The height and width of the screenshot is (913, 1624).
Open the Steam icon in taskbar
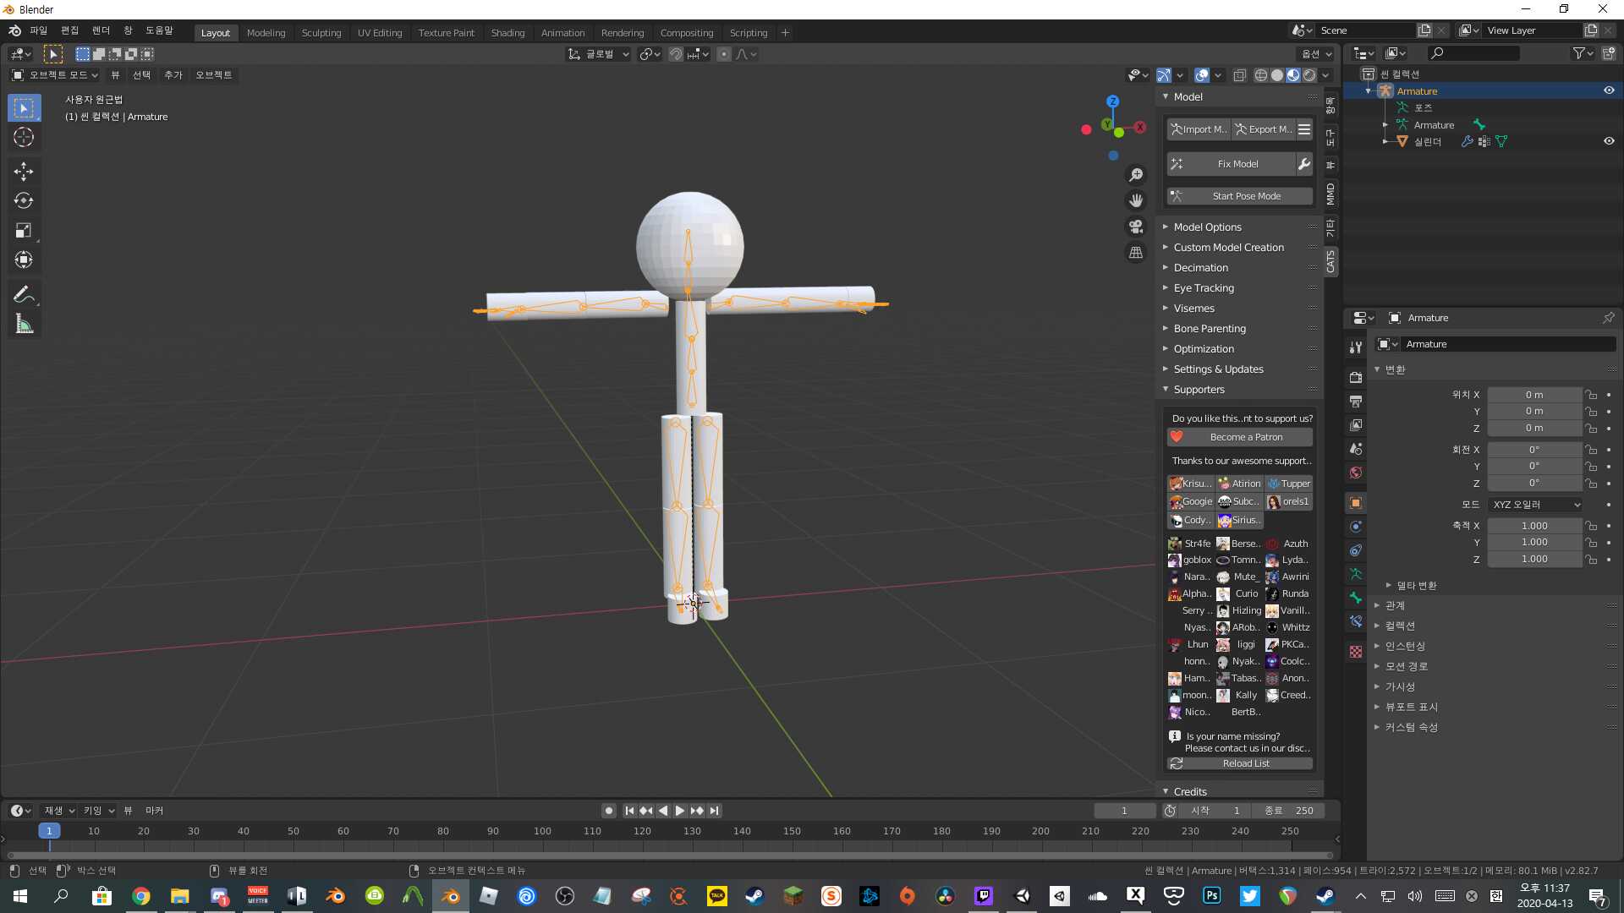coord(754,896)
